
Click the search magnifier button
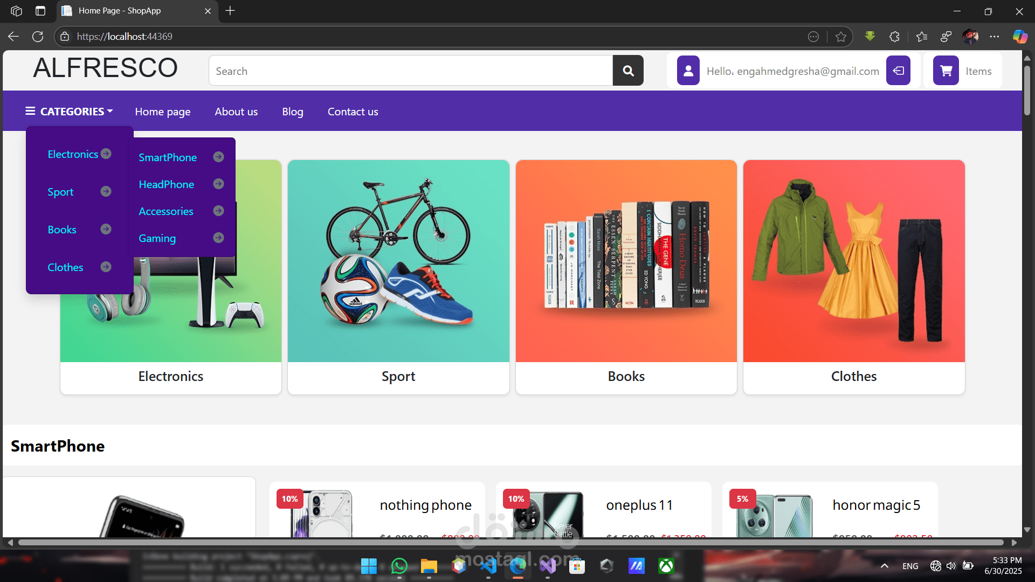click(x=628, y=71)
